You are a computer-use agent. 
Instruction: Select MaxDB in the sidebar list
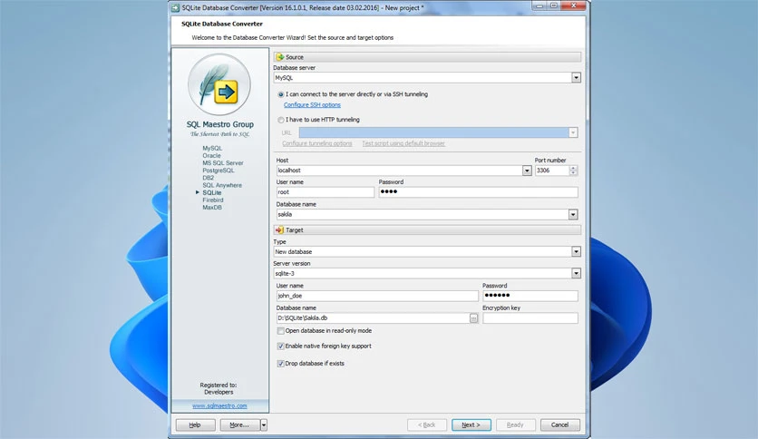(x=212, y=208)
